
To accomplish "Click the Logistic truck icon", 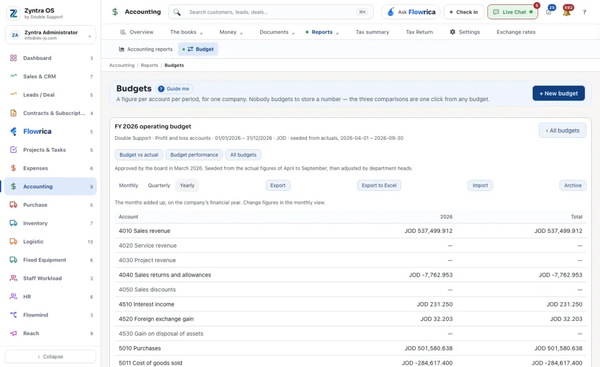I will (x=13, y=242).
